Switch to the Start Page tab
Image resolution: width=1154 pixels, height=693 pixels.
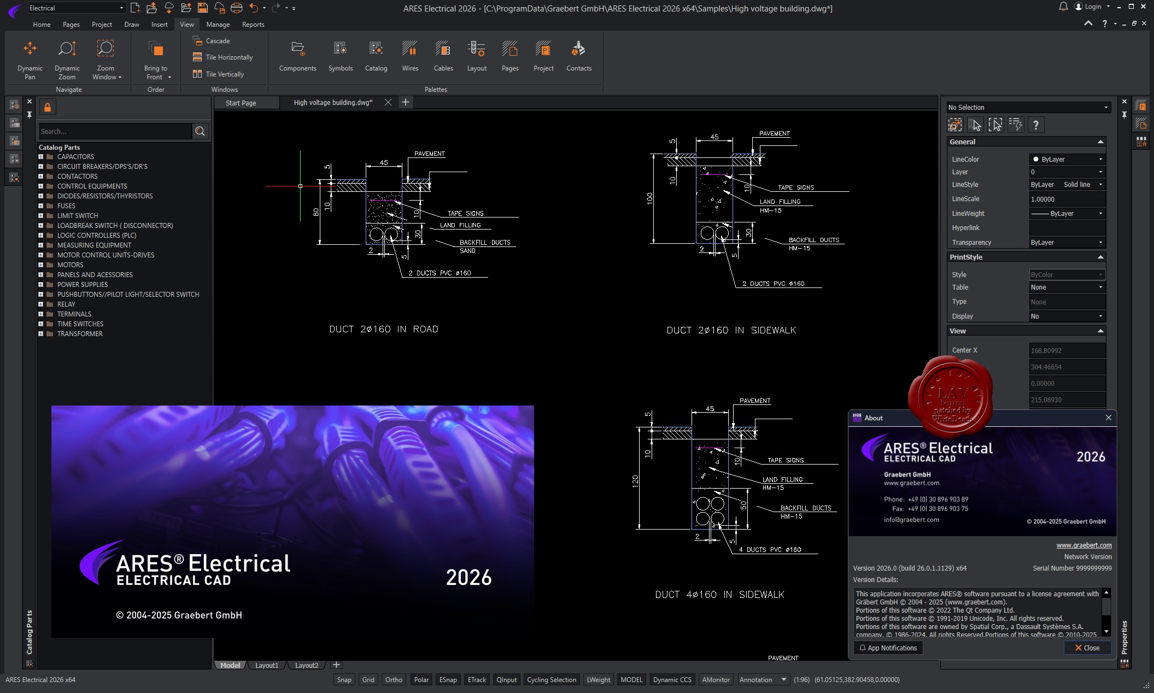point(241,103)
